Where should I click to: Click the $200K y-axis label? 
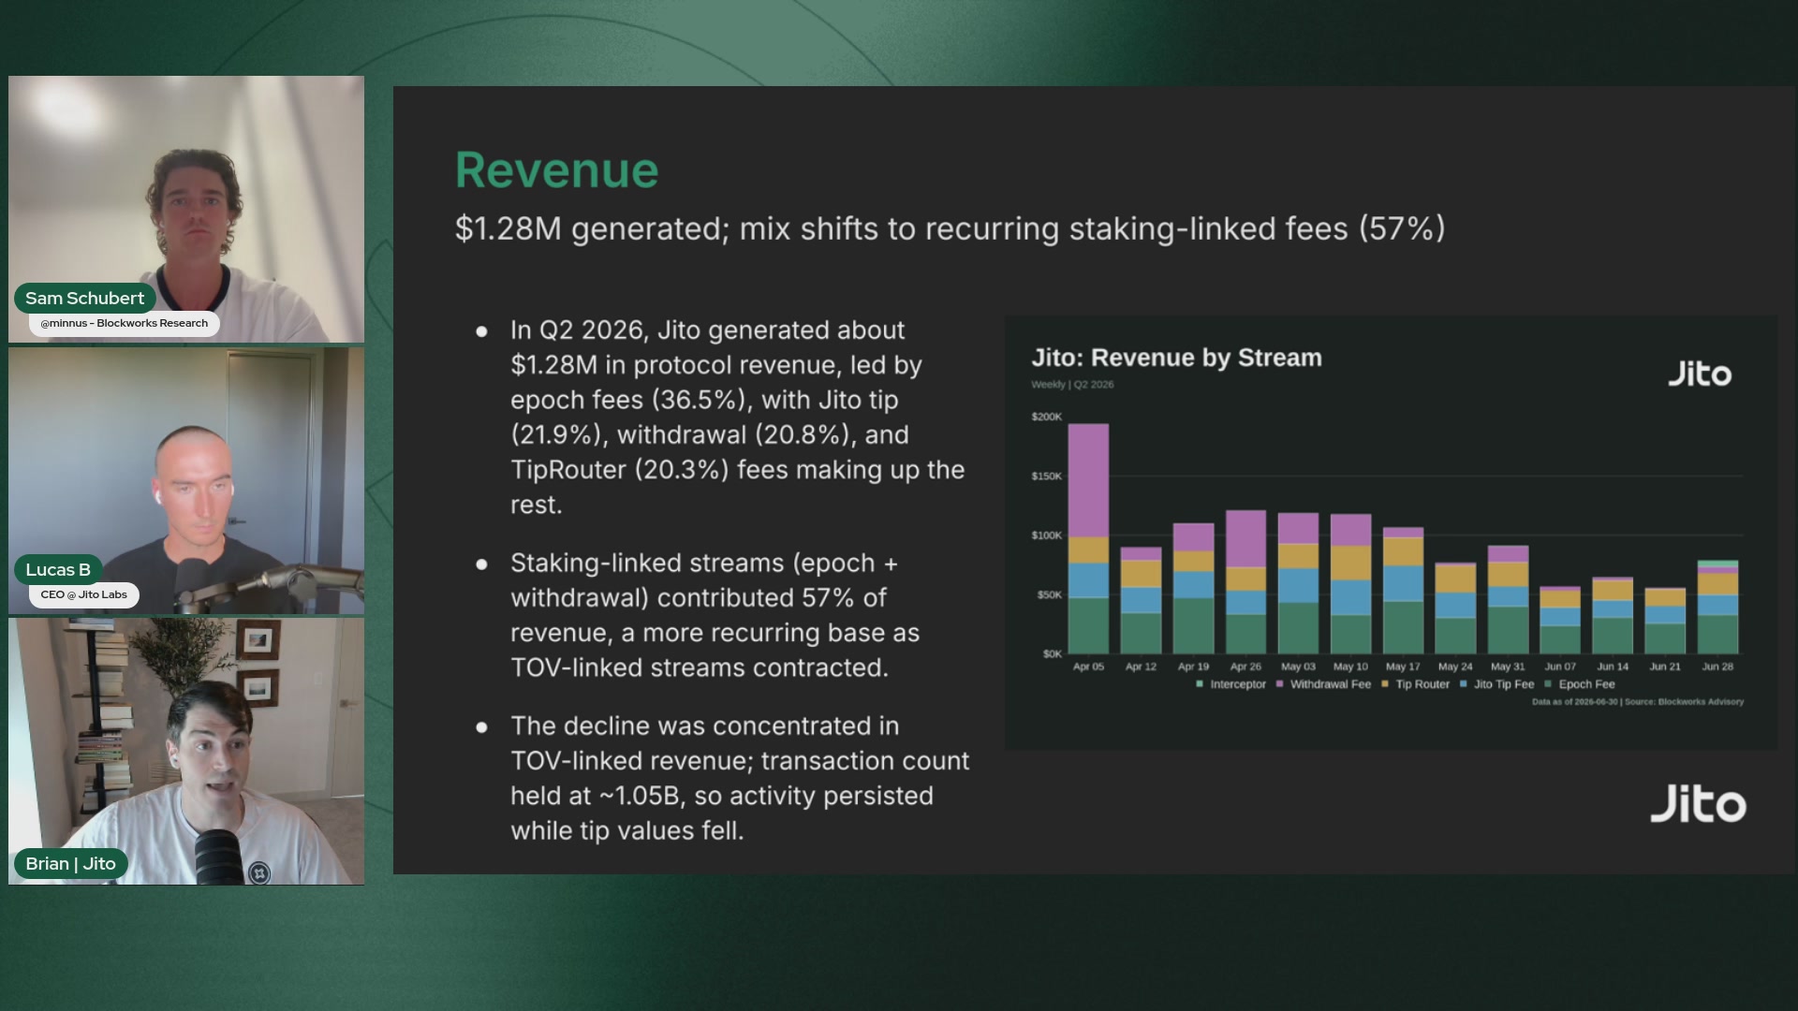[1046, 417]
